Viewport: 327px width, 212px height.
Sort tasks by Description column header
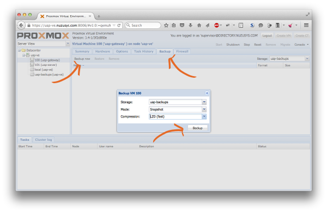[x=197, y=146]
